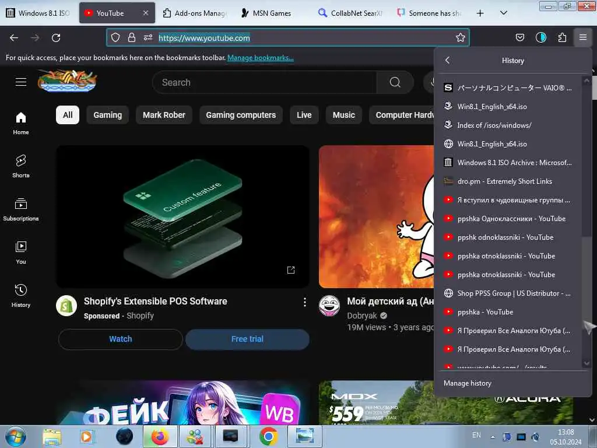Click the YouTube search magnifier button
The width and height of the screenshot is (597, 448).
pyautogui.click(x=395, y=82)
